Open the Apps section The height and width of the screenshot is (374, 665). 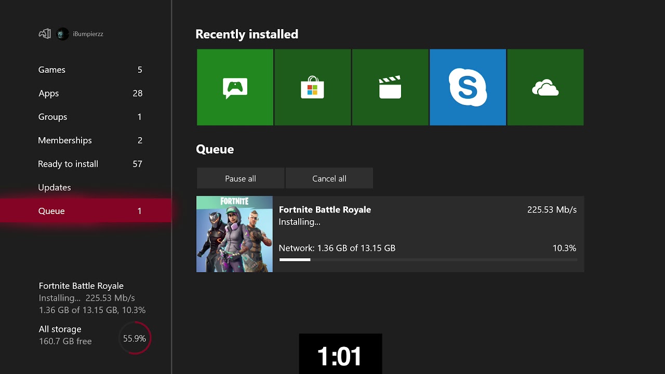[x=86, y=94]
